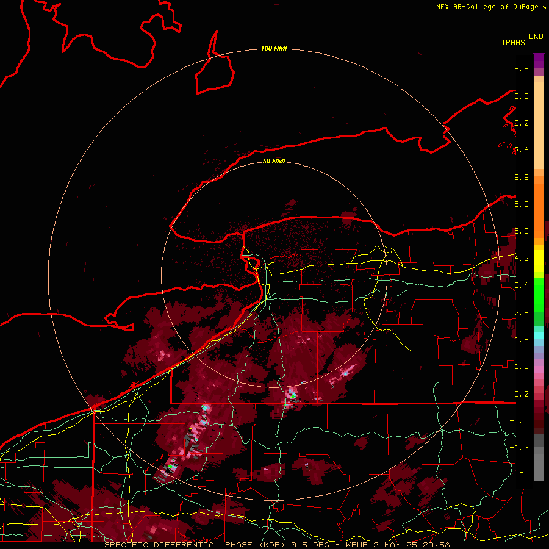
Task: Click the NEXLAB-College of DuPage label
Action: pos(487,7)
